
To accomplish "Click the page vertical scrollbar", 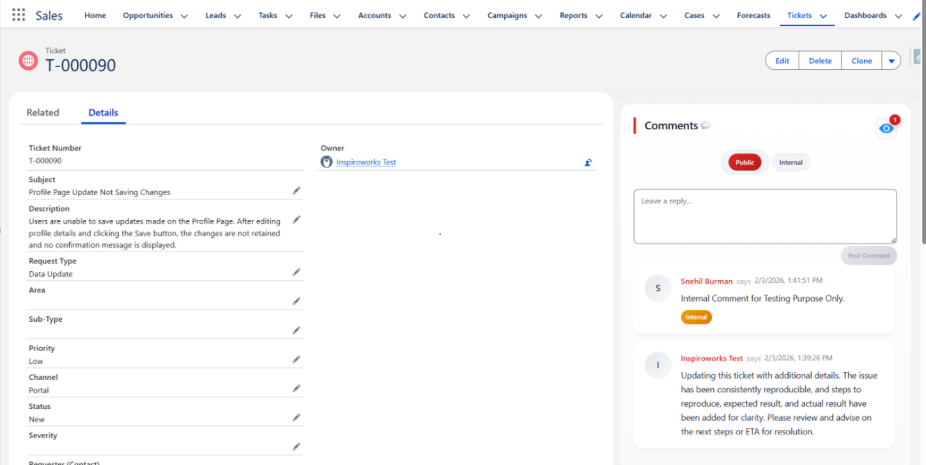I will (x=923, y=122).
